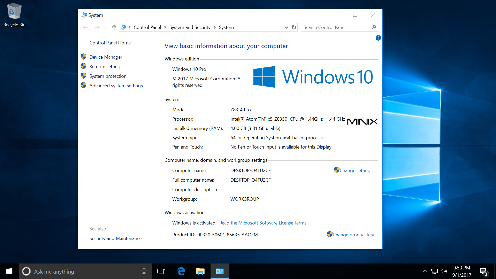Click the Cortana circle icon
The image size is (496, 279).
point(26,271)
